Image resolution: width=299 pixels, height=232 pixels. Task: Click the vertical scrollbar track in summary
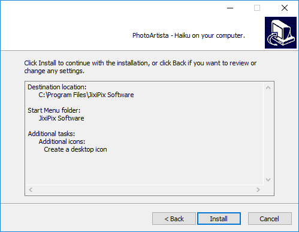(x=268, y=134)
